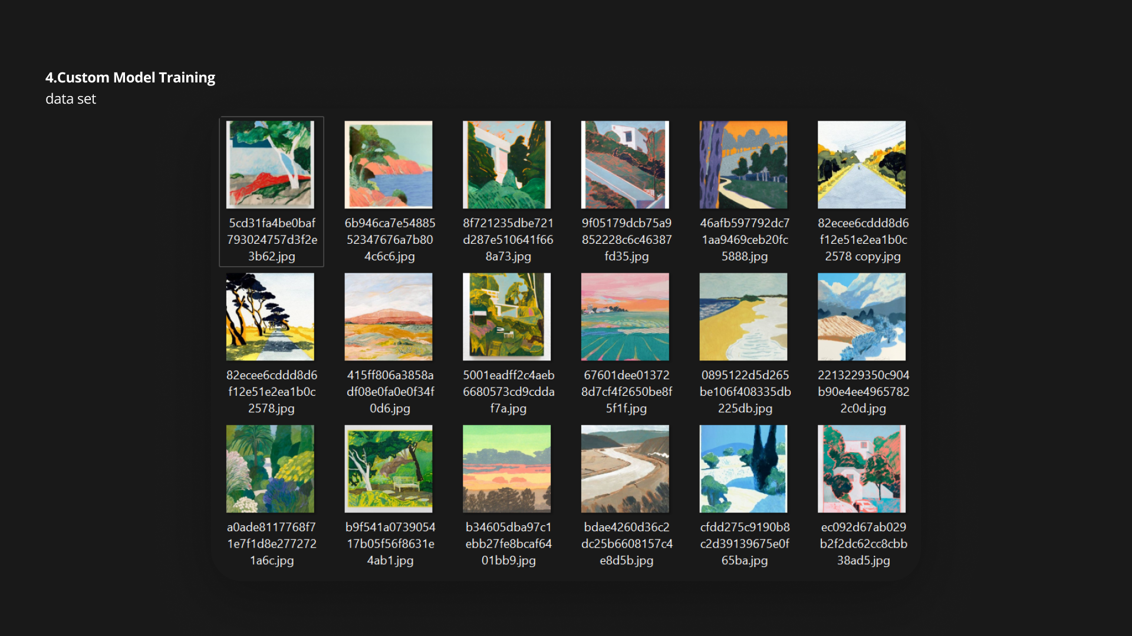Click file name 9f05179dcb75a9852228c6c46387fd35.jpg

[627, 240]
